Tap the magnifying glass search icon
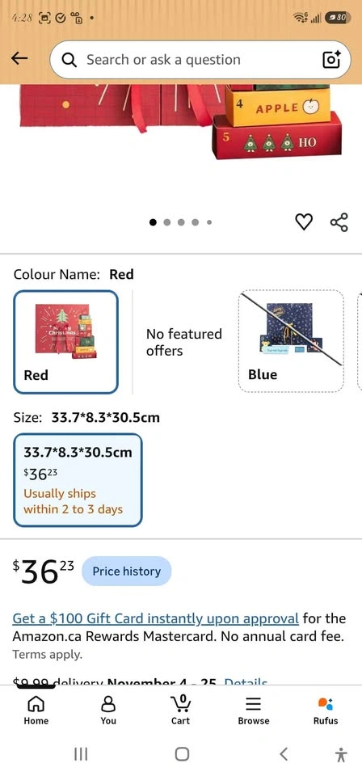362x776 pixels. tap(69, 60)
